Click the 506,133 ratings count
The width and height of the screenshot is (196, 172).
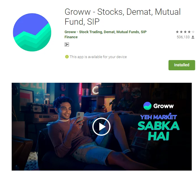[x=183, y=37]
